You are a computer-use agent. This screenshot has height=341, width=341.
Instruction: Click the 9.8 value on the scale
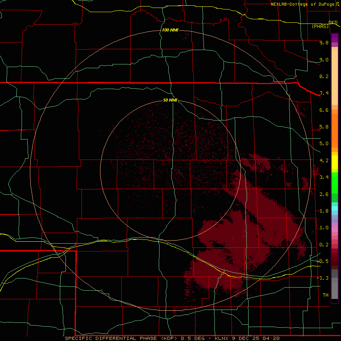pos(324,42)
